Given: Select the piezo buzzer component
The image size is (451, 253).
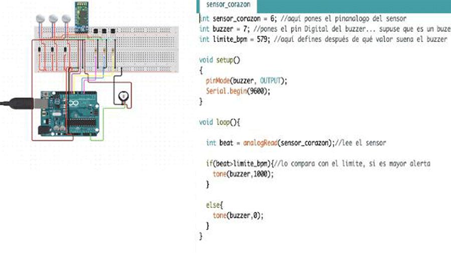Looking at the screenshot, I should [123, 97].
